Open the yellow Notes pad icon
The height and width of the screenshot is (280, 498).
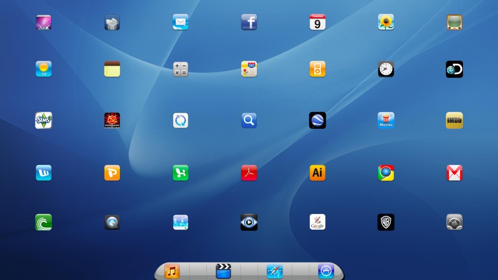[112, 69]
